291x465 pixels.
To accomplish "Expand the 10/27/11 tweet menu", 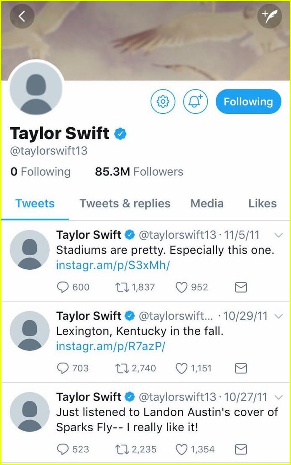I will pyautogui.click(x=279, y=397).
